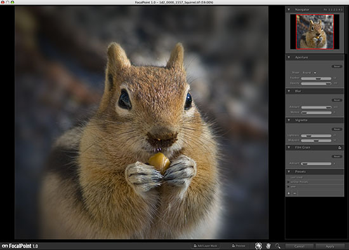
Task: Expand the user presets folder
Action: coord(288,186)
